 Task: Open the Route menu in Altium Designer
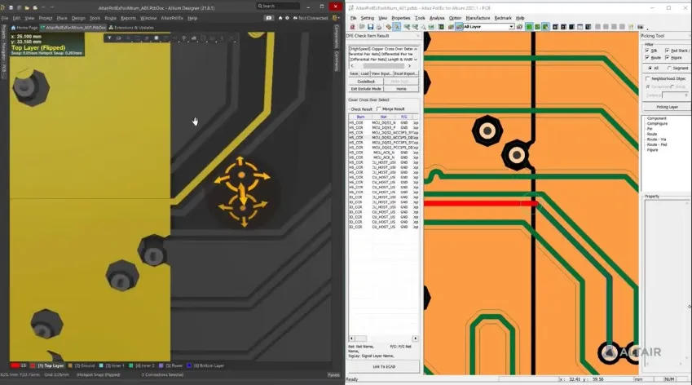(x=110, y=18)
